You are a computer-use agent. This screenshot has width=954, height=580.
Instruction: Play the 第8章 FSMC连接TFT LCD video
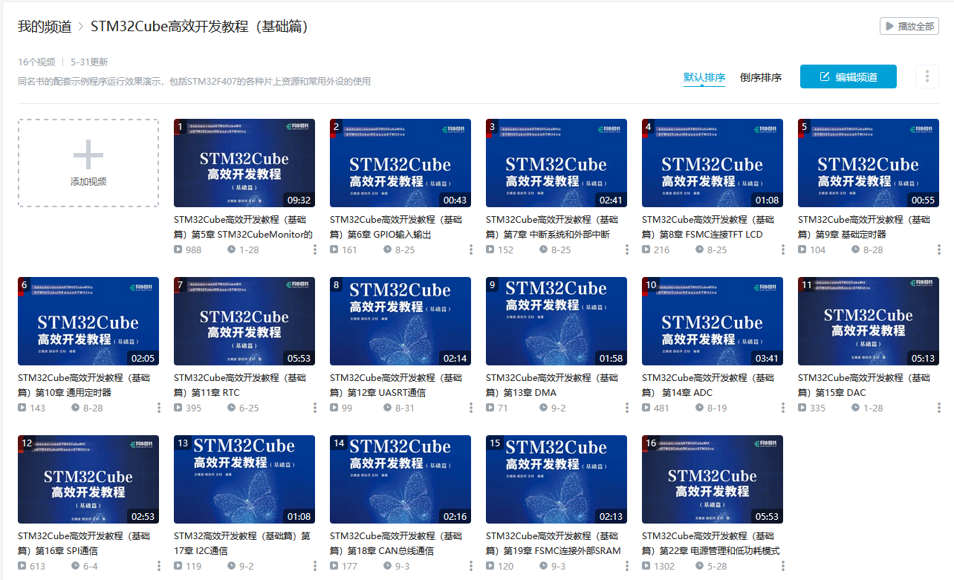tap(712, 163)
